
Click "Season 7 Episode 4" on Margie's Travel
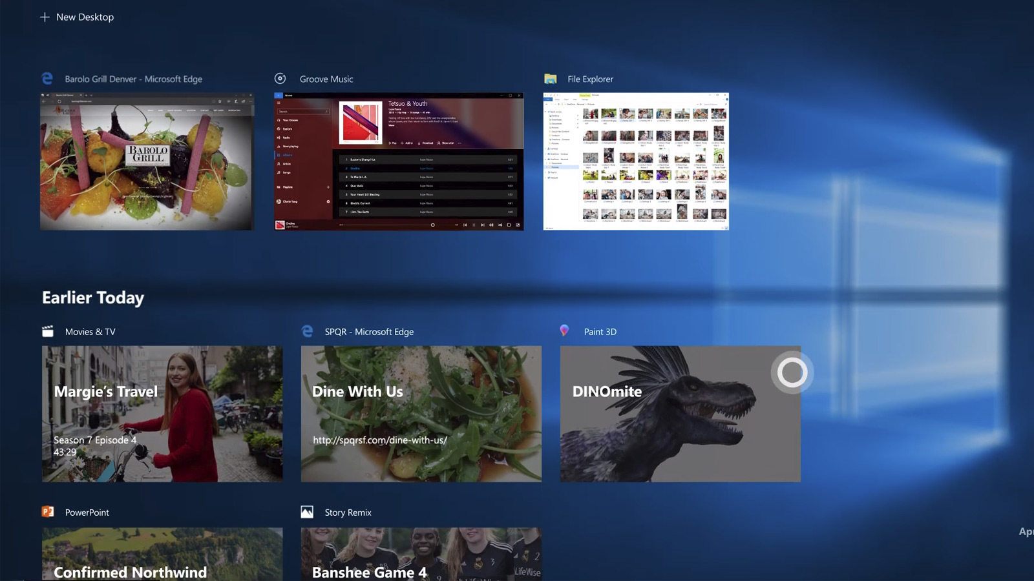click(95, 440)
